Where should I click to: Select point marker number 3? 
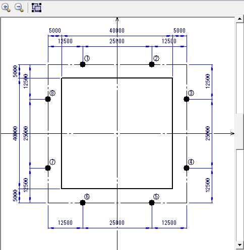[187, 99]
